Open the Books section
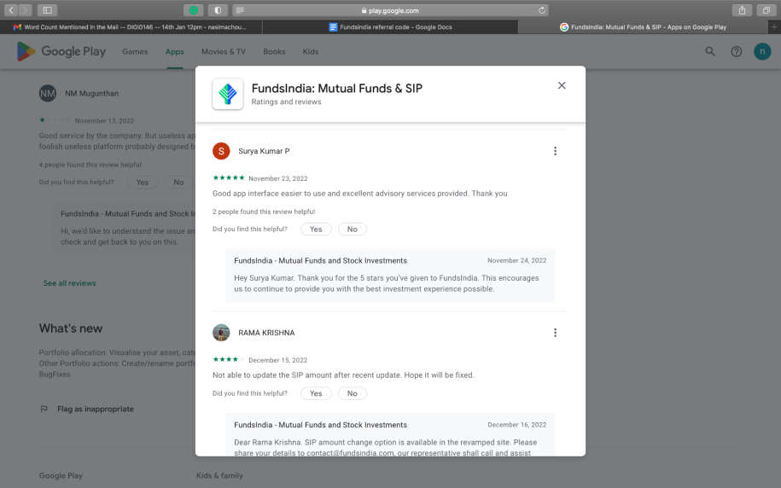 pyautogui.click(x=274, y=51)
